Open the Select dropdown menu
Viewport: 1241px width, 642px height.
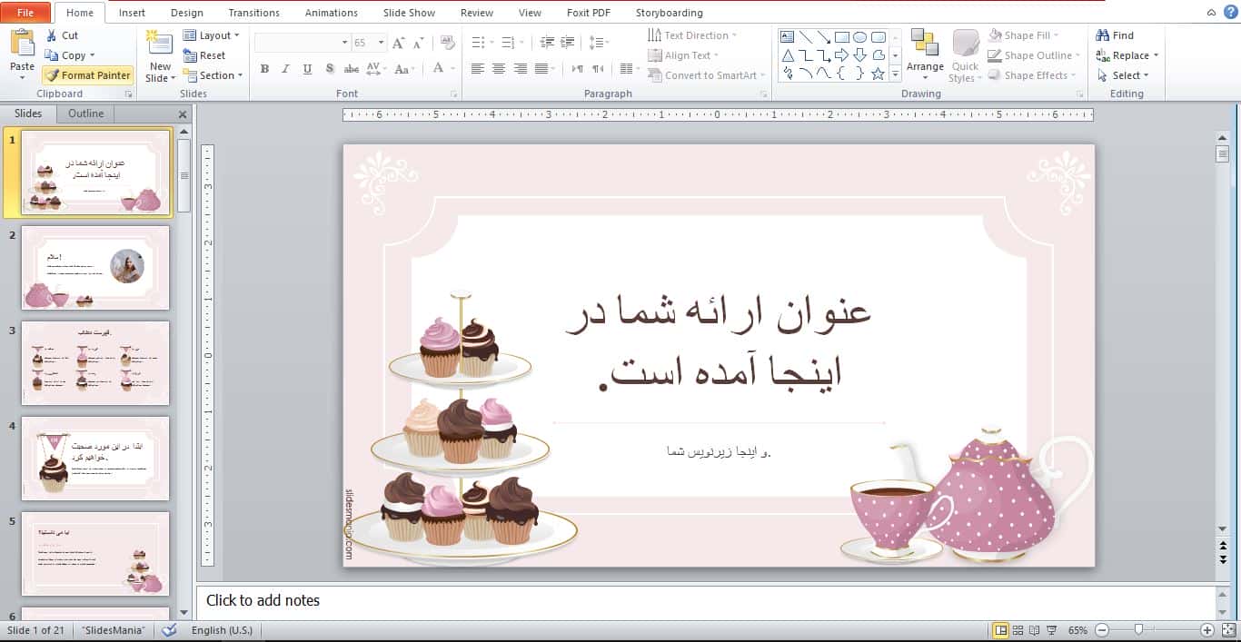[1123, 75]
